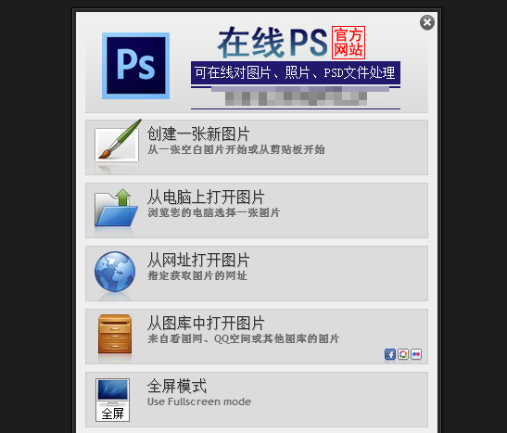Click the Picasa library icon
Viewport: 507px width, 433px height.
pyautogui.click(x=403, y=354)
